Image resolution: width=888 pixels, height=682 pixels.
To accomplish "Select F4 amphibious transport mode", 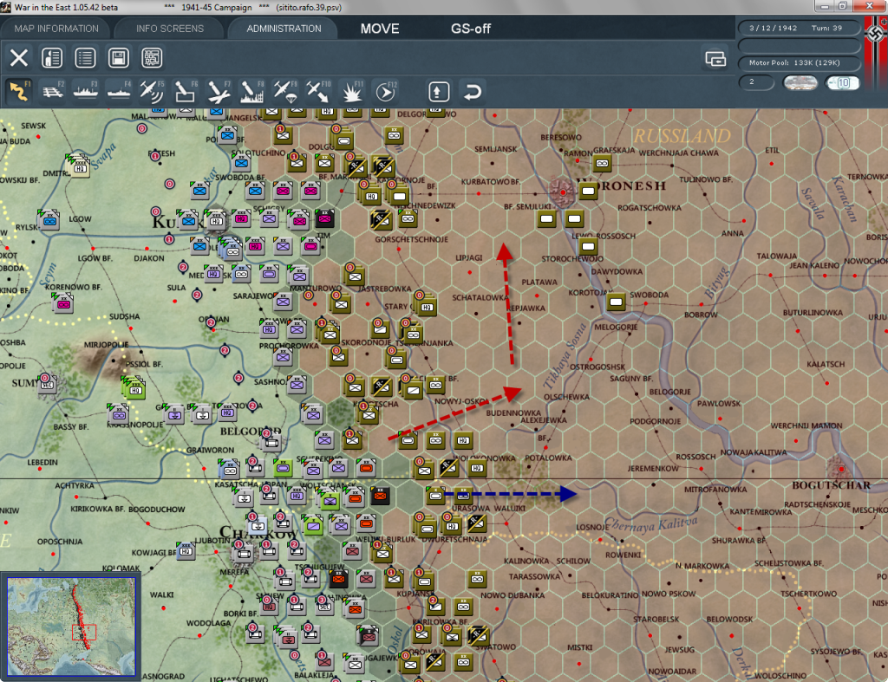I will (119, 91).
